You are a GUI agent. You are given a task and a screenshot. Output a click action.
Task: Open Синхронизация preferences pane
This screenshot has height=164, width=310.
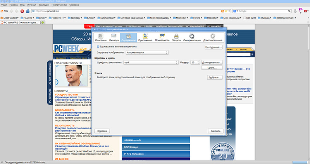pos(192,37)
